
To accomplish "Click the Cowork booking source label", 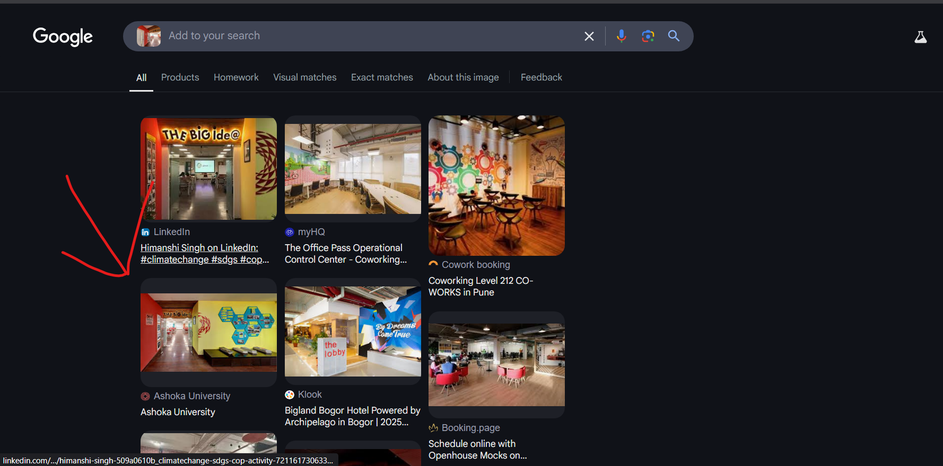I will 476,265.
